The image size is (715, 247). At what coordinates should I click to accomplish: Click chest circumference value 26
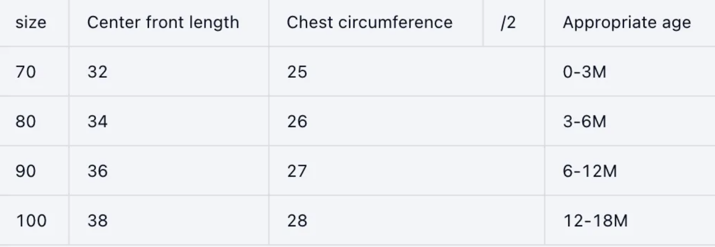coord(297,122)
